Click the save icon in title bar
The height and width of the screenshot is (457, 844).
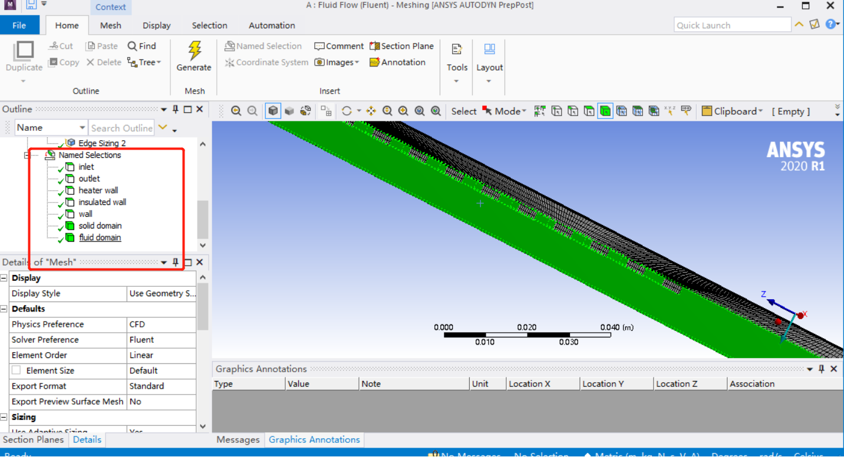[31, 5]
